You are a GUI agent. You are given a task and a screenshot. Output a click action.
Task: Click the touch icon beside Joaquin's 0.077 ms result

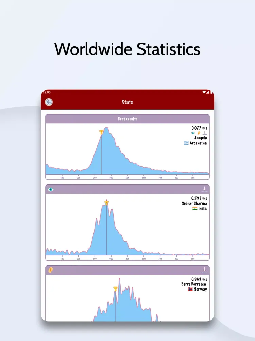[204, 133]
